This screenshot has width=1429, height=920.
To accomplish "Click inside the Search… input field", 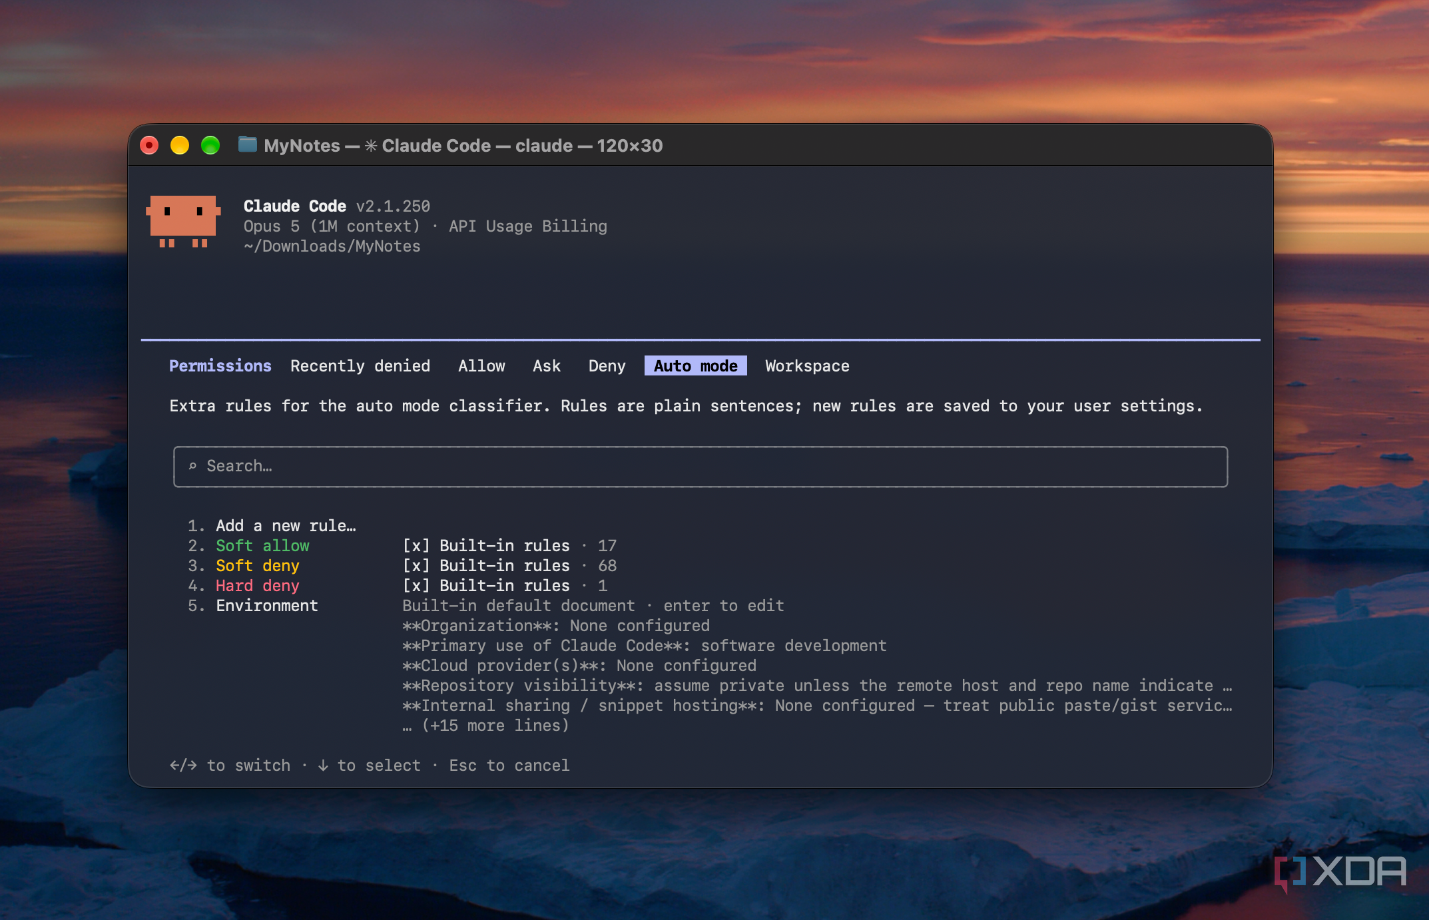I will point(701,467).
